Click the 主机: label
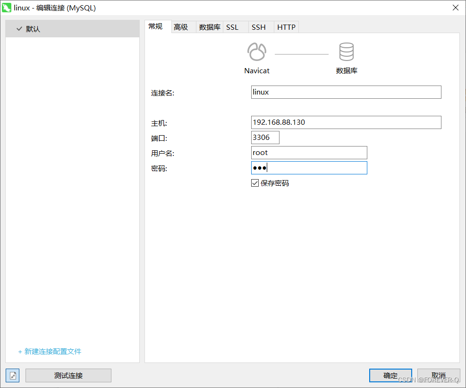The height and width of the screenshot is (388, 466). pos(159,123)
